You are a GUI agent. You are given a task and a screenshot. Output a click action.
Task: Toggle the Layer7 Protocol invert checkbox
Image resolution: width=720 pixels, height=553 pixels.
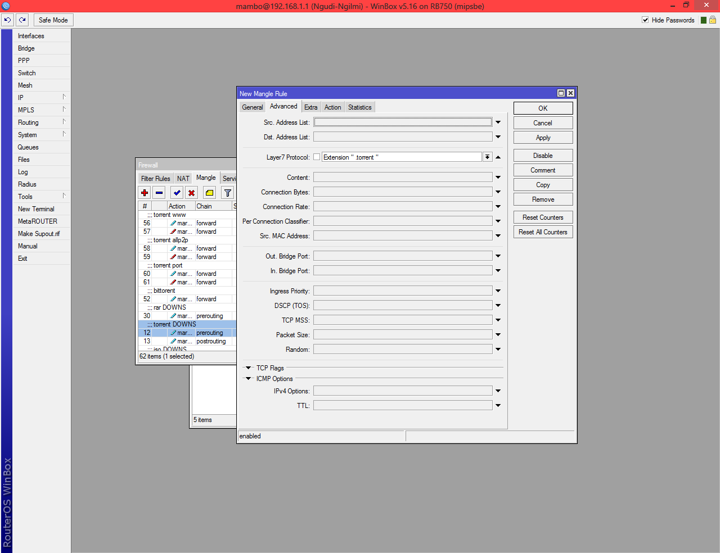coord(317,157)
